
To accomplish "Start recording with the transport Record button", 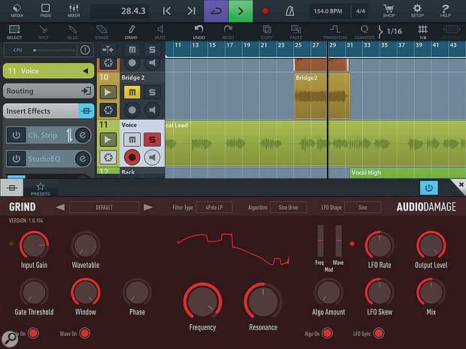I will click(x=265, y=11).
